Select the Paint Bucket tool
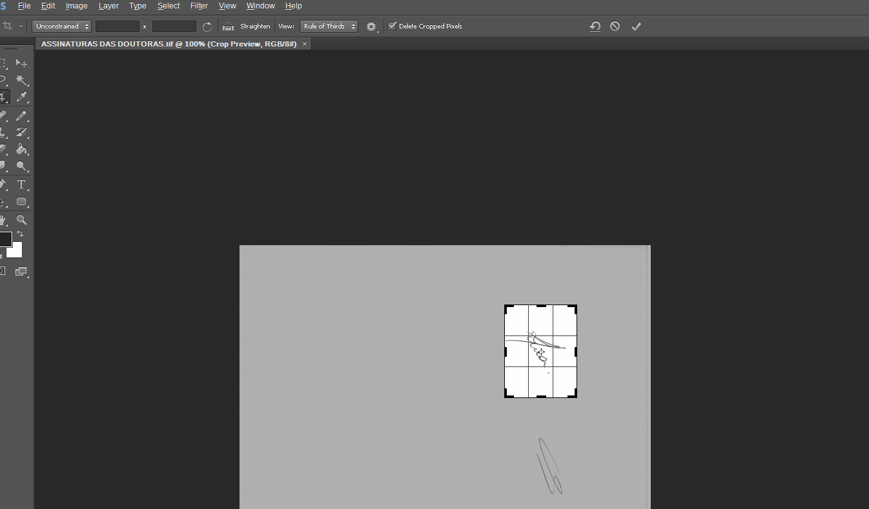Screen dimensions: 869x509 coord(21,149)
